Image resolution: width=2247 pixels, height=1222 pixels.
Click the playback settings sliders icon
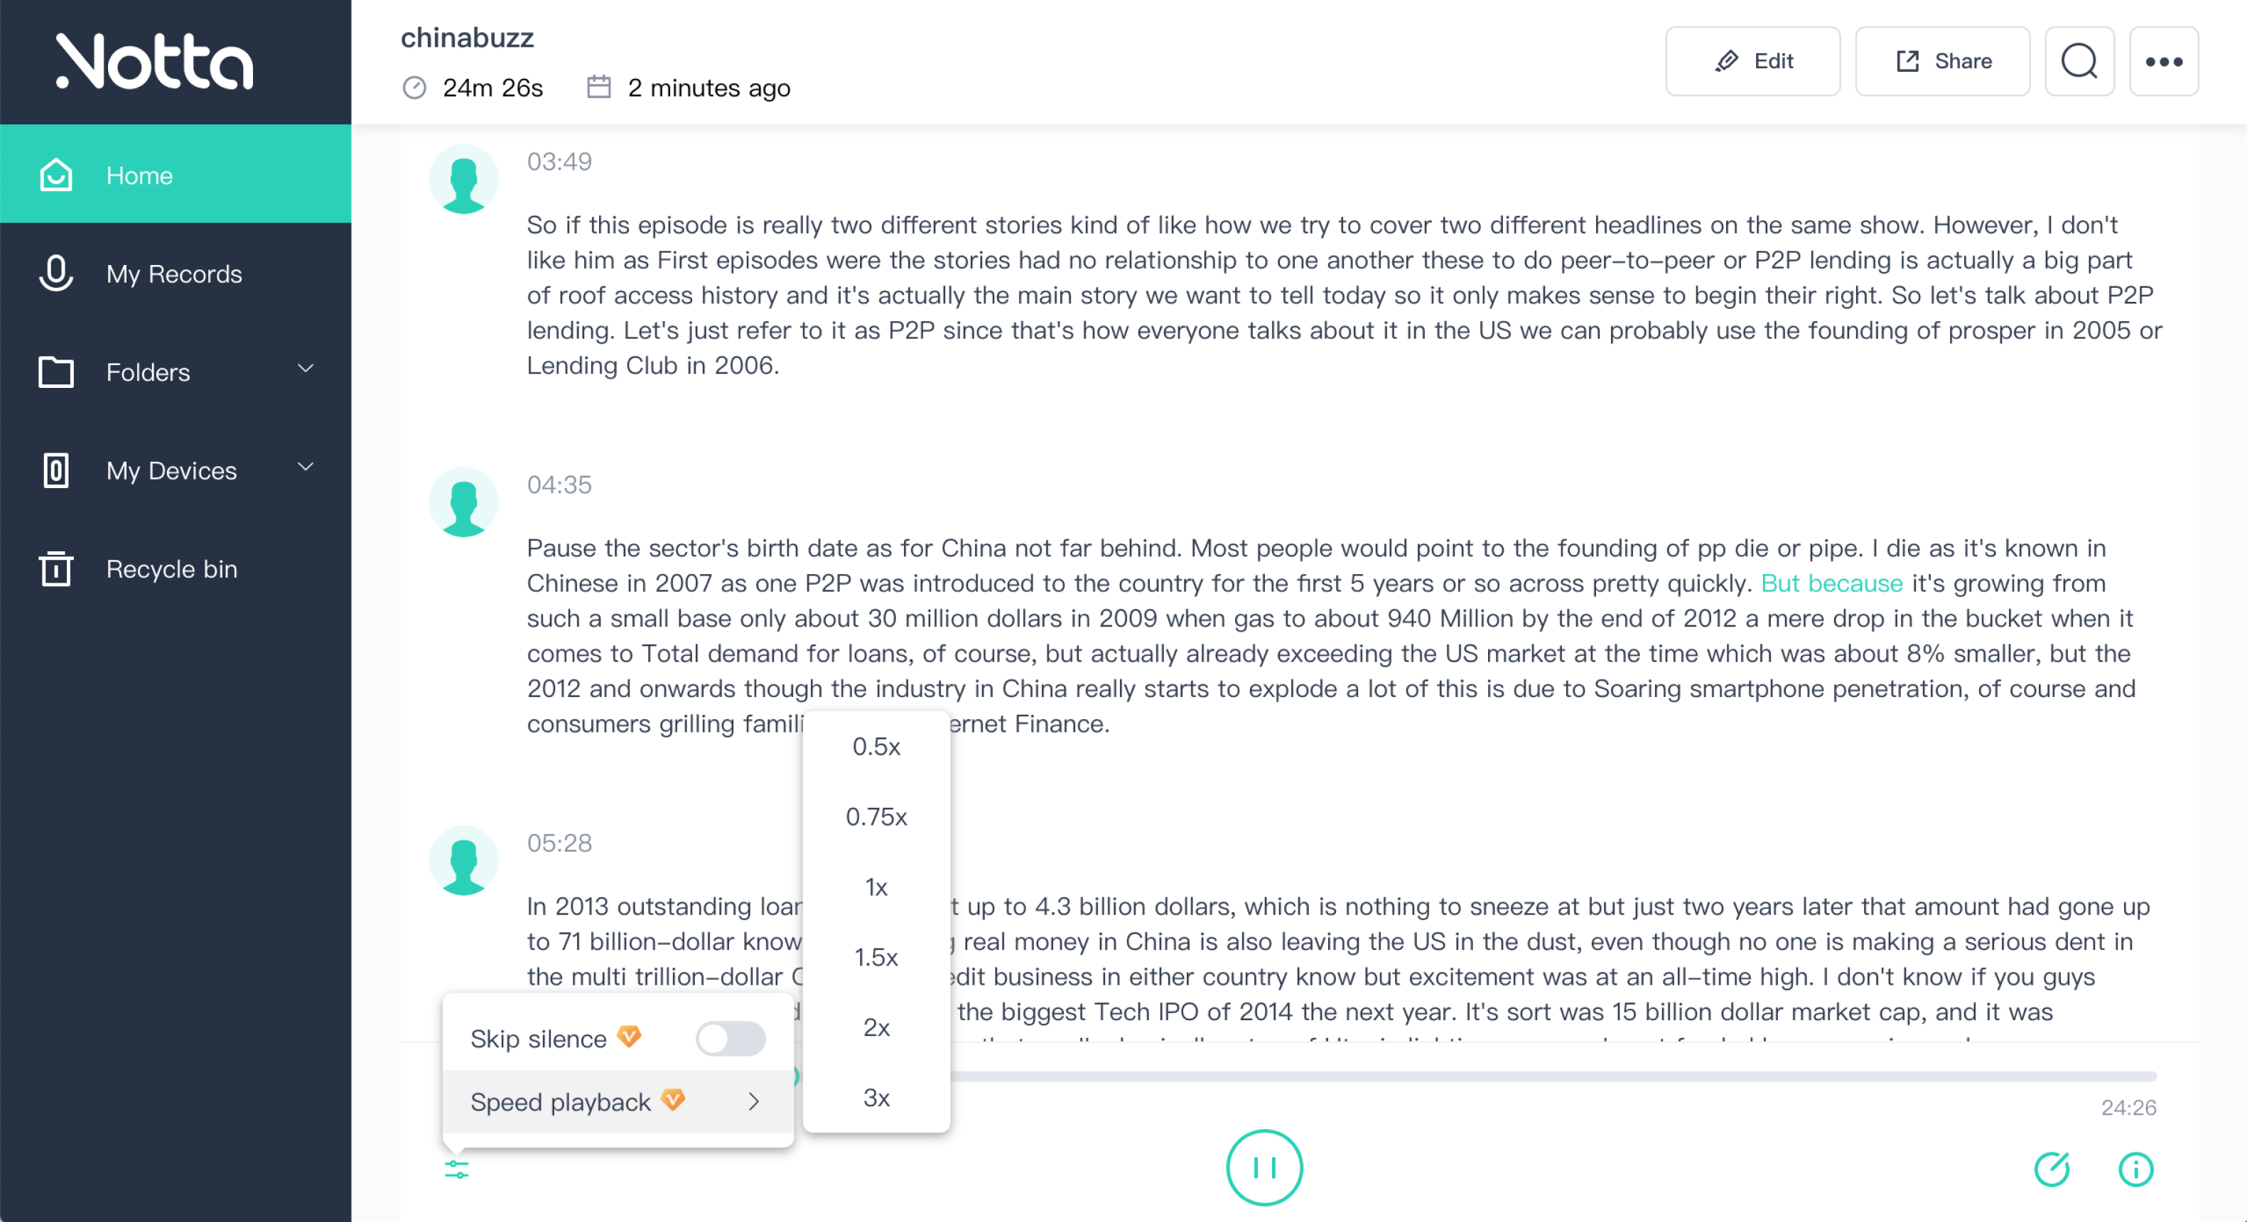pyautogui.click(x=456, y=1169)
